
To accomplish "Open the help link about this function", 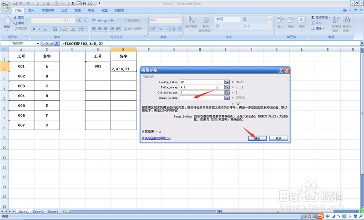I will [156, 138].
